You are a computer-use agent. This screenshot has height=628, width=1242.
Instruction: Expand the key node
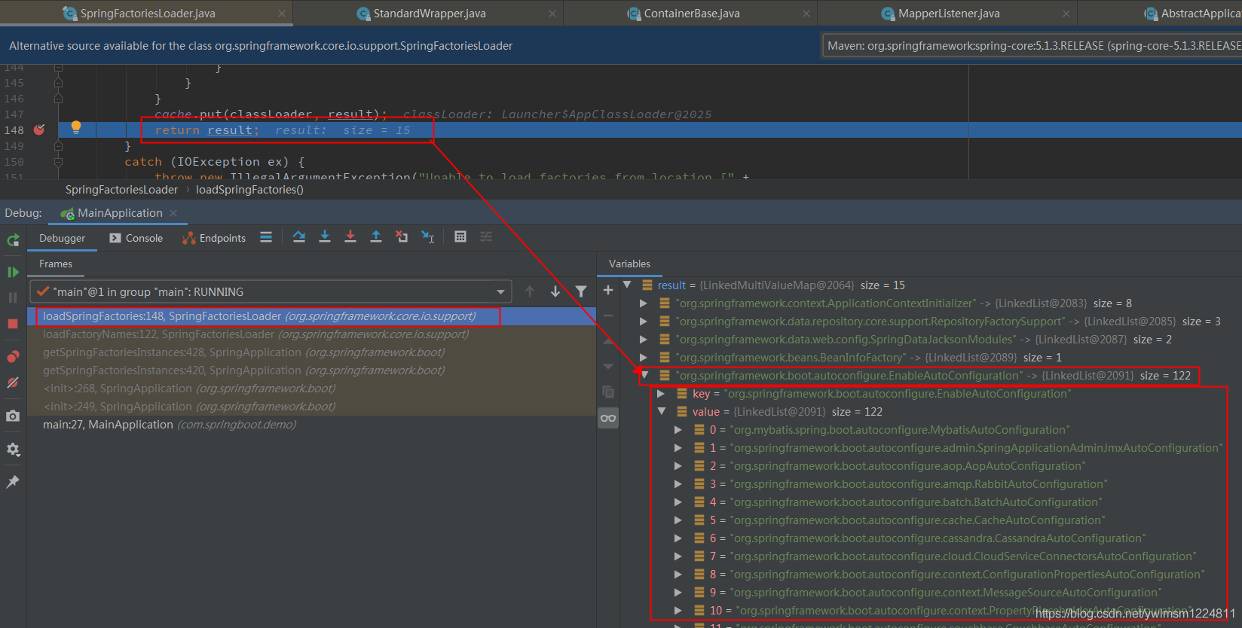pyautogui.click(x=661, y=394)
